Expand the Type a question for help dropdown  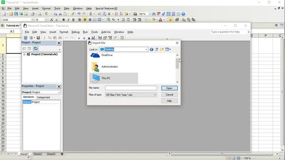(248, 32)
